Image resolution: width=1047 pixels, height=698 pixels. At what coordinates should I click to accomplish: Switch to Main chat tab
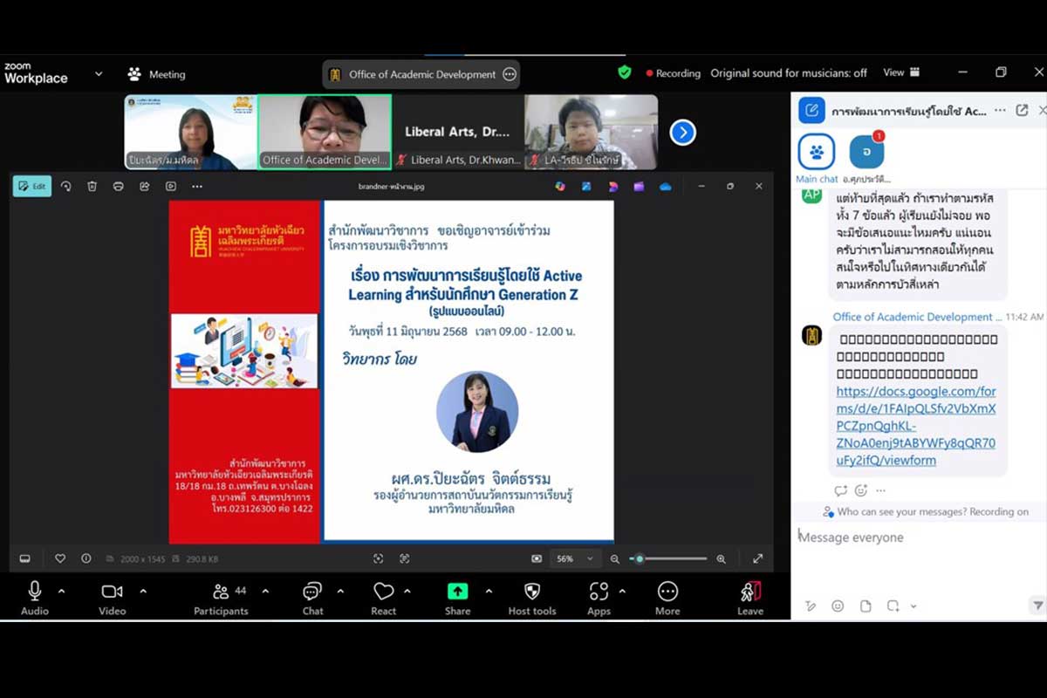pyautogui.click(x=817, y=153)
